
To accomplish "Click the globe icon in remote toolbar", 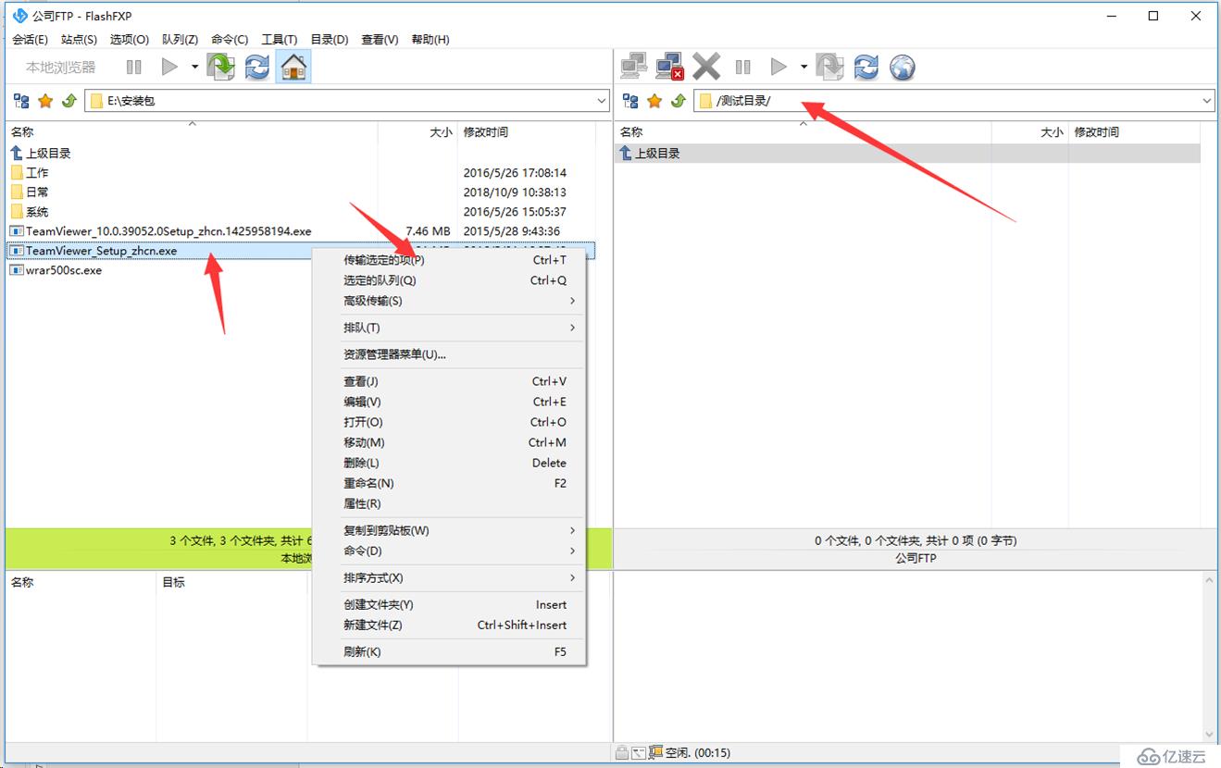I will click(902, 67).
